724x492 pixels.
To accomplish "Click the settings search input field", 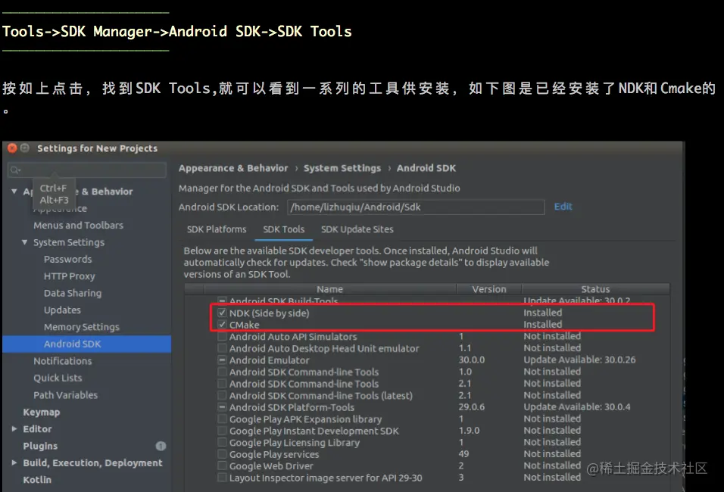I will click(87, 170).
